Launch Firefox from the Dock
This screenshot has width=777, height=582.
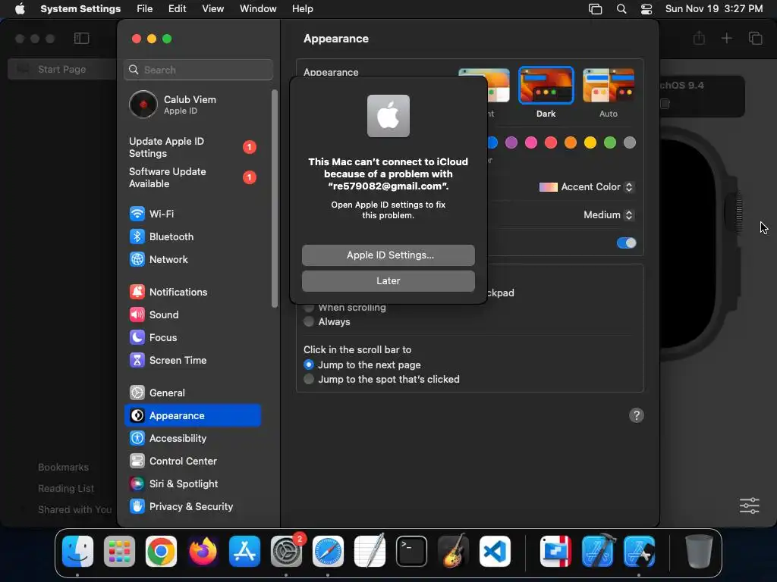(x=203, y=552)
